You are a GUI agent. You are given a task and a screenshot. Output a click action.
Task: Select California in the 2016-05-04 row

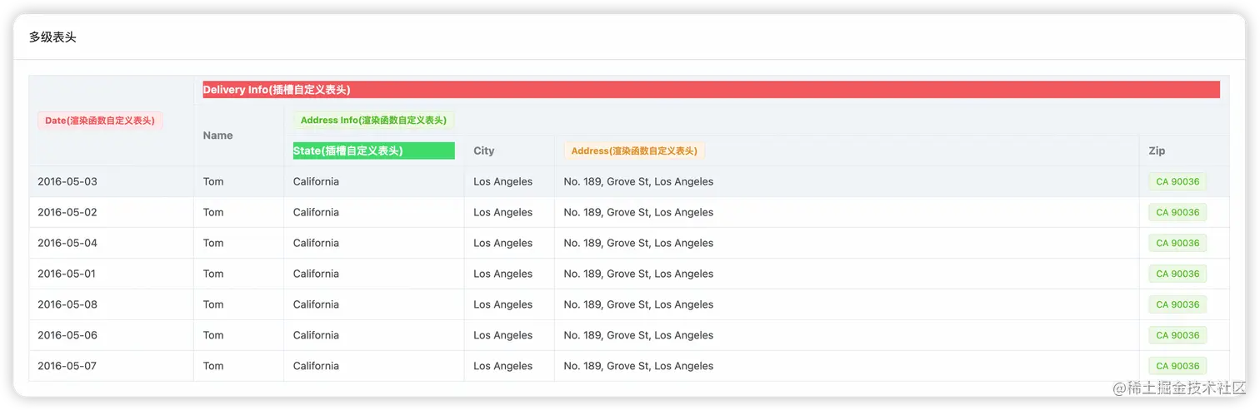[316, 243]
